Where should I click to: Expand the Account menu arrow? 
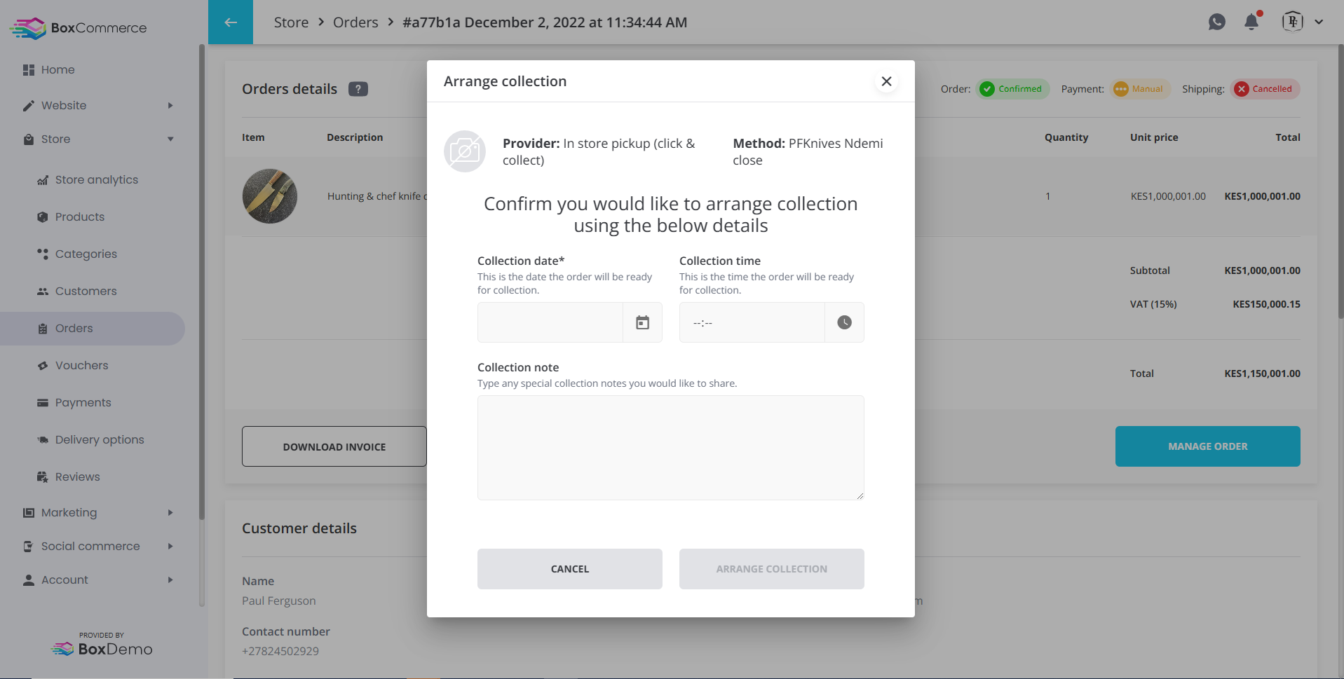coord(170,580)
